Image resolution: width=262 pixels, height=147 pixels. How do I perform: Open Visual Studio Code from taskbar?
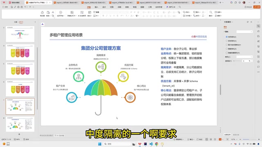coord(151,144)
